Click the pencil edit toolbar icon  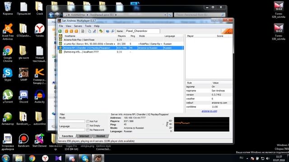94,31
